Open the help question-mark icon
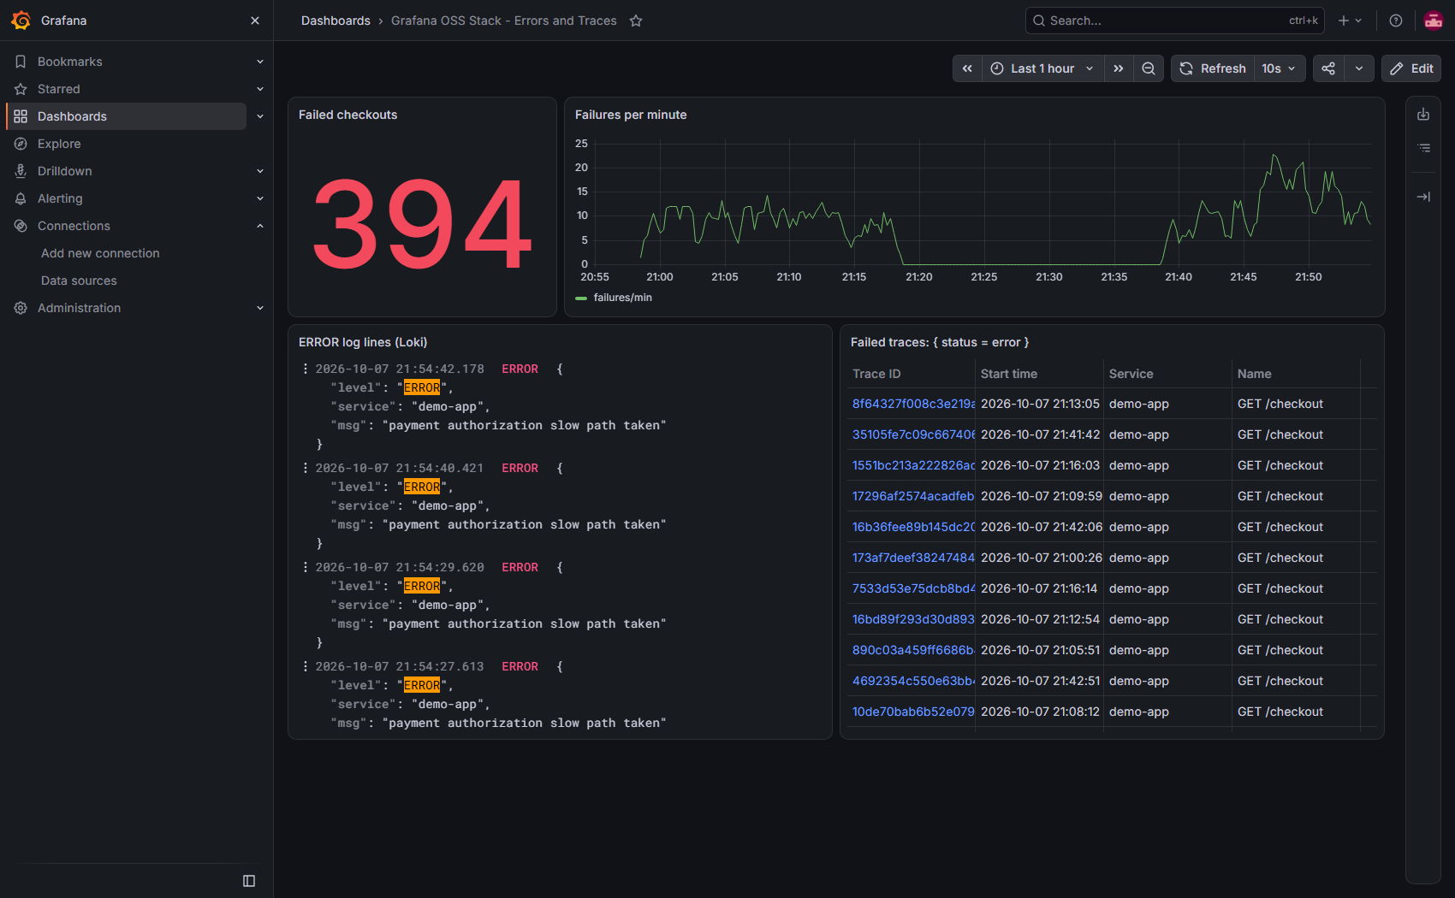Image resolution: width=1455 pixels, height=898 pixels. (x=1396, y=21)
